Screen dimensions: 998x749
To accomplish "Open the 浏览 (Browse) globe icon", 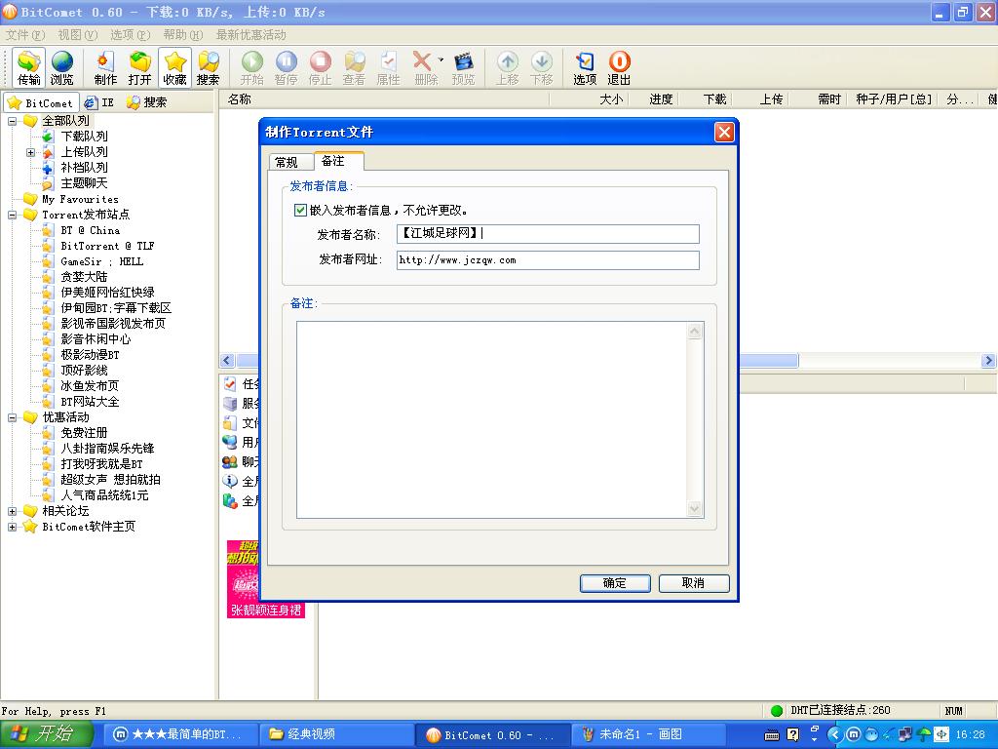I will 61,67.
